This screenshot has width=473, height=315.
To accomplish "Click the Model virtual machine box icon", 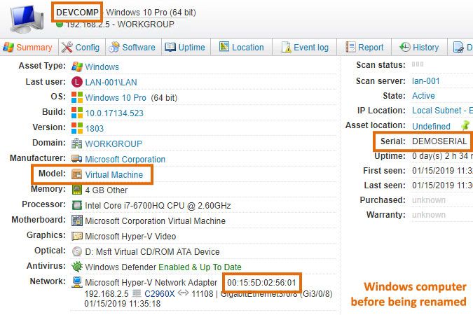I will click(78, 174).
